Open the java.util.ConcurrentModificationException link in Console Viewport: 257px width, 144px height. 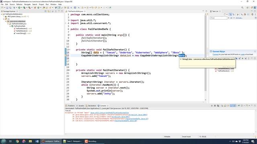tap(110, 113)
